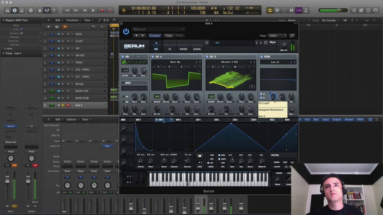Click the plugin link chain icon

pyautogui.click(x=292, y=36)
